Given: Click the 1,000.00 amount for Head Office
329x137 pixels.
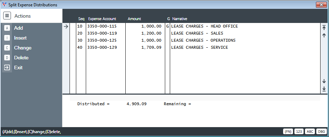Looking at the screenshot, I should pos(151,26).
